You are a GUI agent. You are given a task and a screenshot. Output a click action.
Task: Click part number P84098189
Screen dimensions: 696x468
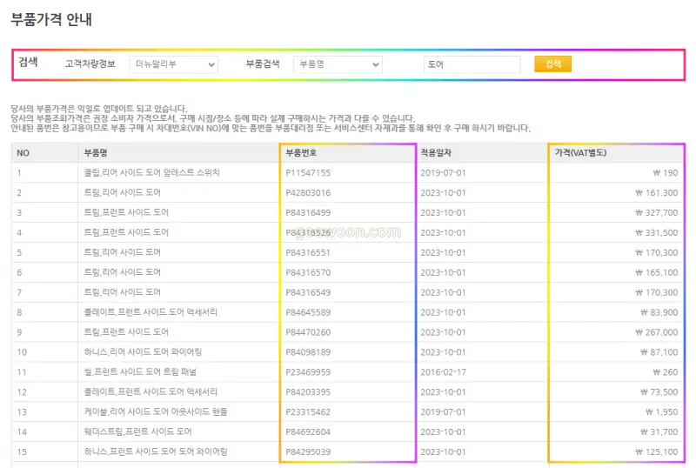click(308, 352)
